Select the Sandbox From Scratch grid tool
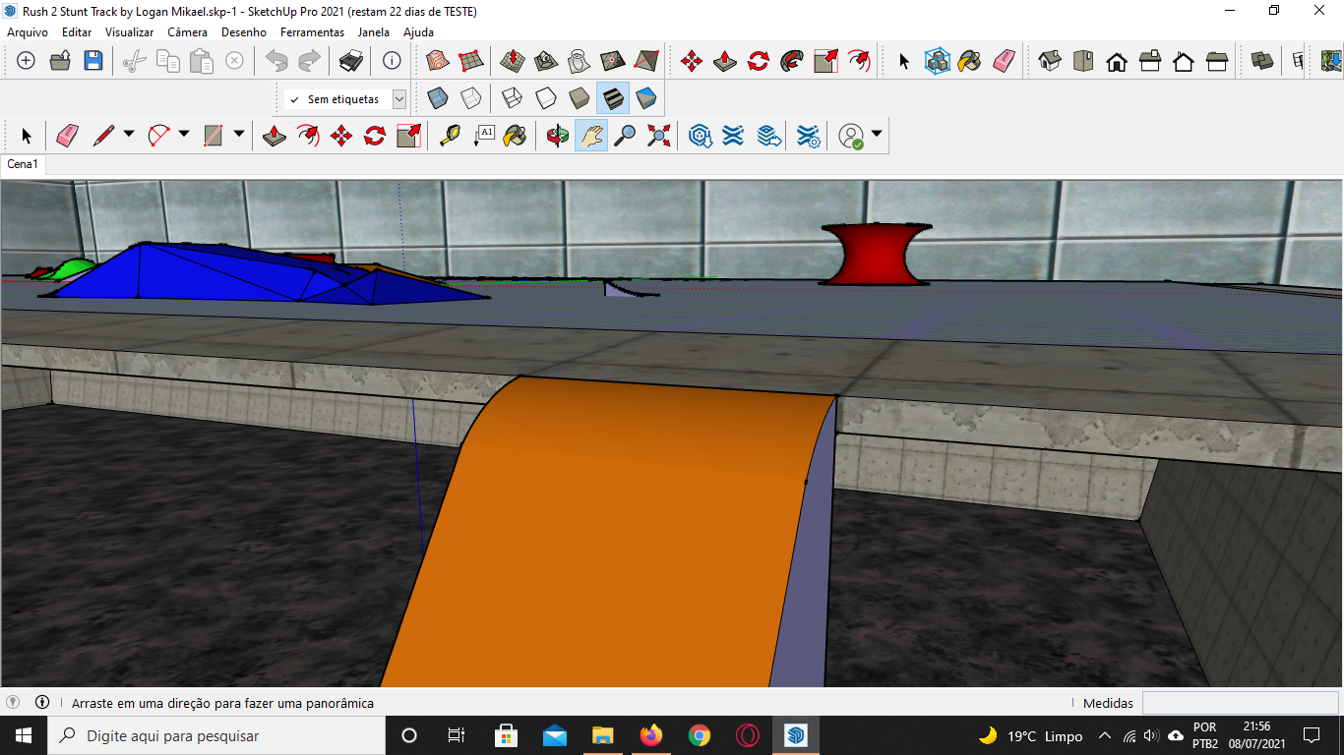This screenshot has width=1344, height=755. point(471,61)
